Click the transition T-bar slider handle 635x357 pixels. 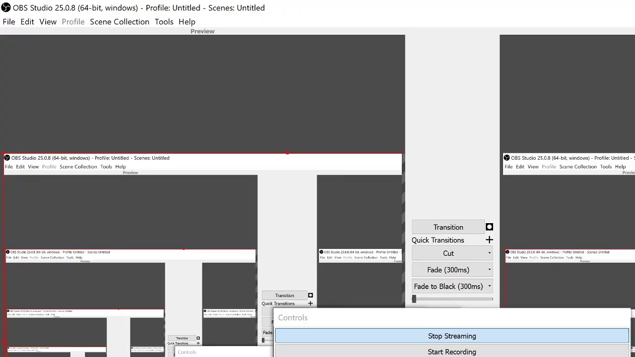pyautogui.click(x=414, y=299)
